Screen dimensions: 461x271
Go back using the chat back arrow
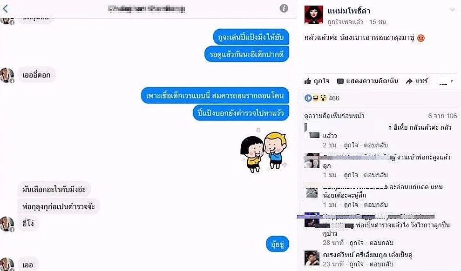point(5,8)
